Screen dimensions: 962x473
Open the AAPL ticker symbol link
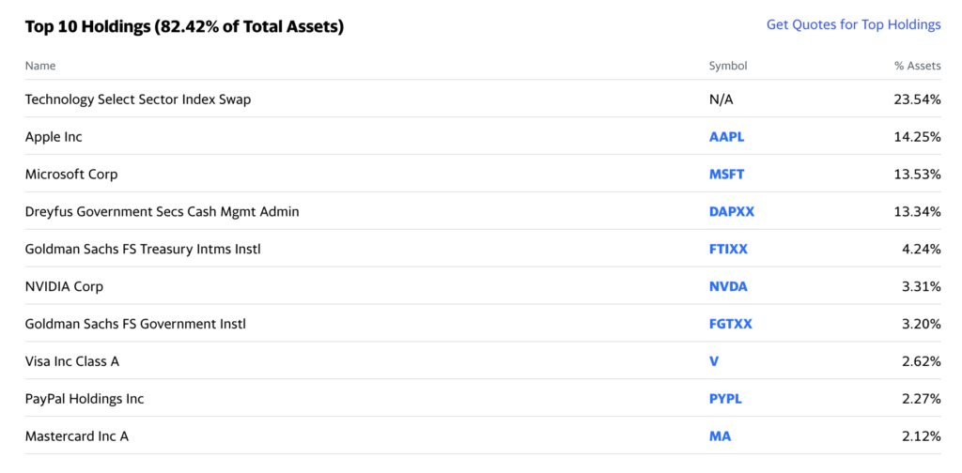[x=726, y=137]
